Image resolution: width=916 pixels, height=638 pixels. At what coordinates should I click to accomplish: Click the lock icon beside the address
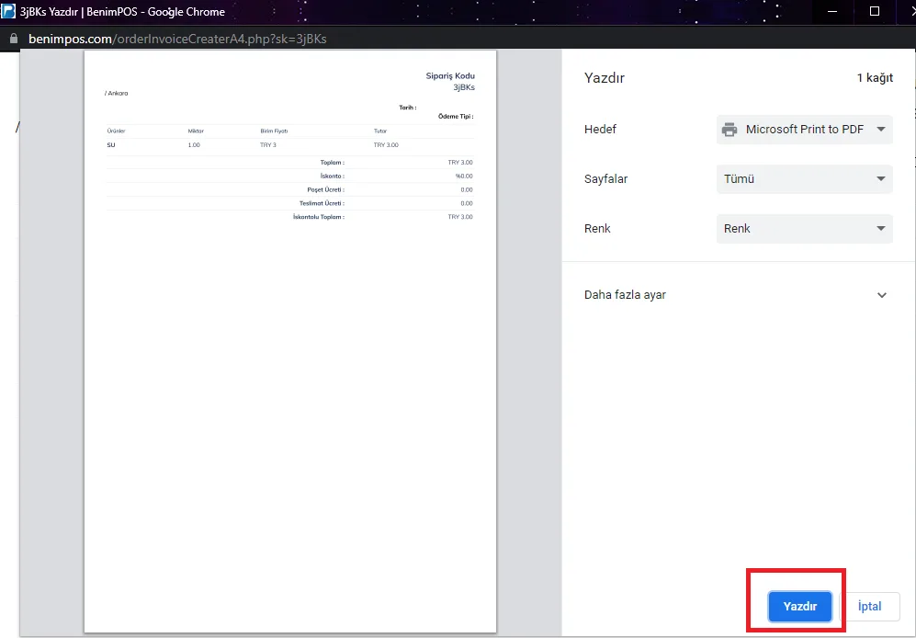(14, 40)
